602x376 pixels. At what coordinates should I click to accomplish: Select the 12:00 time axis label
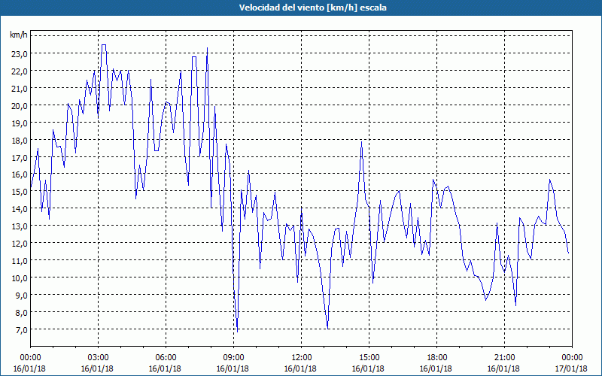pyautogui.click(x=302, y=358)
